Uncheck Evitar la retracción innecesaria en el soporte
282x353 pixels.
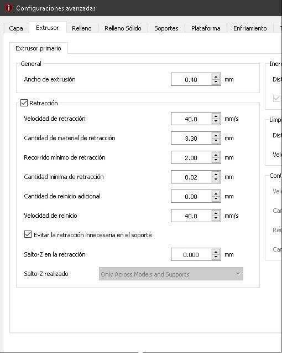pos(28,234)
